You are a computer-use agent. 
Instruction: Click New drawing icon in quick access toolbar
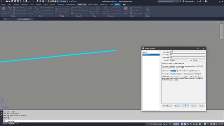pyautogui.click(x=7, y=1)
